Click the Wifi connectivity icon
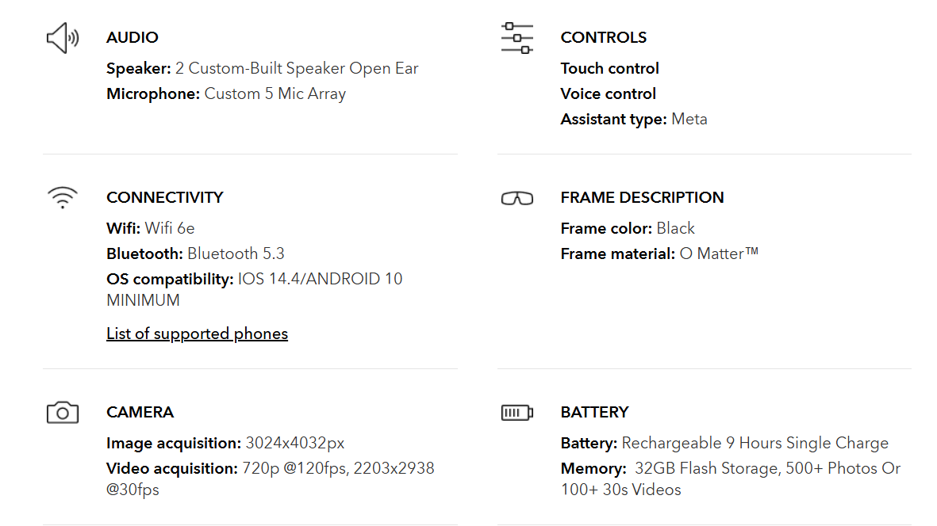This screenshot has width=937, height=526. click(63, 196)
